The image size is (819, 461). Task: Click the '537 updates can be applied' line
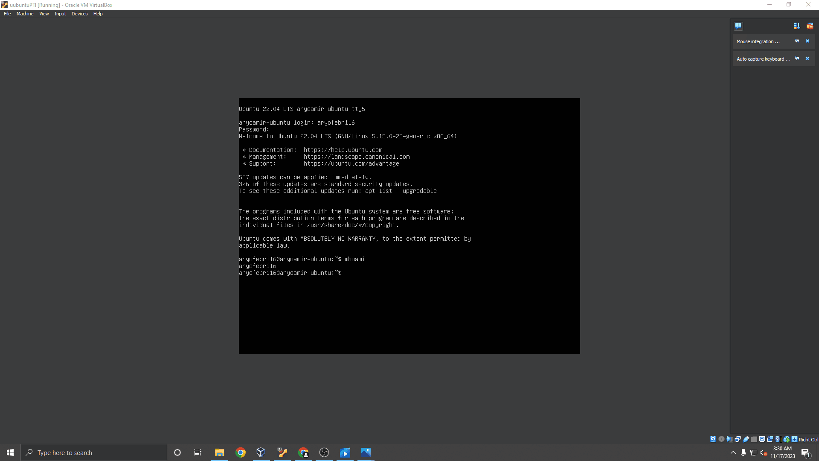(305, 177)
